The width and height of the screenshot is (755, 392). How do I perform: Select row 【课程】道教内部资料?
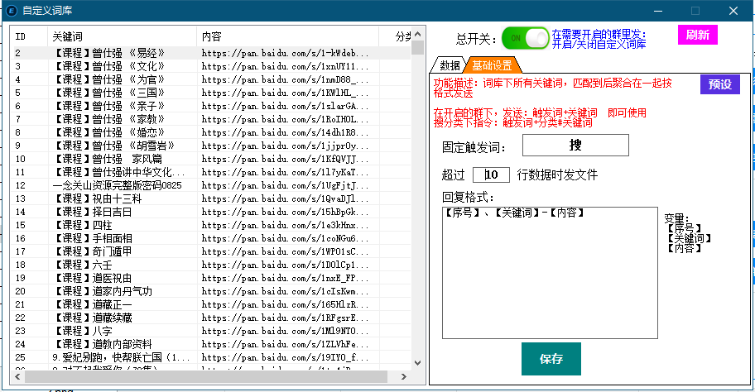tap(211, 344)
